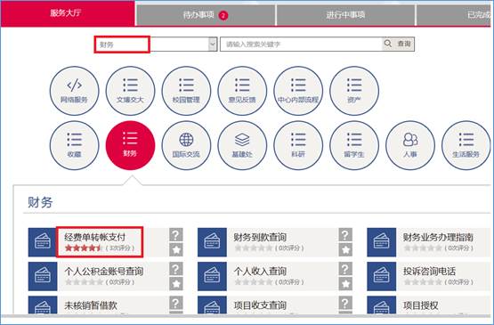This screenshot has width=494, height=325.
Task: Click the star rating under 投诉咨询电话
Action: 423,282
